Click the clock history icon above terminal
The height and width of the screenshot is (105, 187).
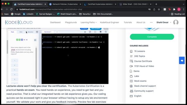[106, 32]
